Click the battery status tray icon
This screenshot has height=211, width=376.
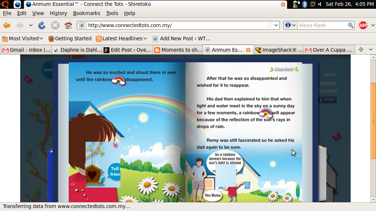click(296, 4)
